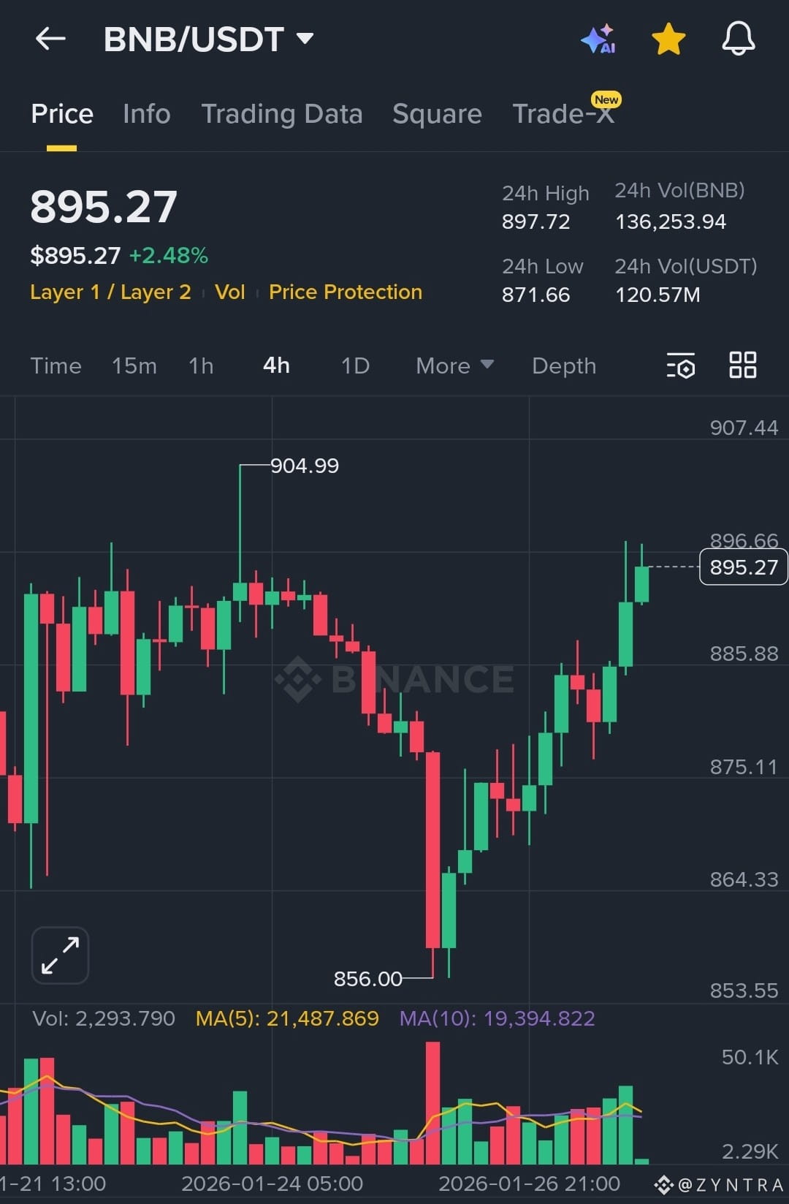This screenshot has height=1204, width=789.
Task: Tap the MA(10) indicator label
Action: click(x=496, y=1018)
